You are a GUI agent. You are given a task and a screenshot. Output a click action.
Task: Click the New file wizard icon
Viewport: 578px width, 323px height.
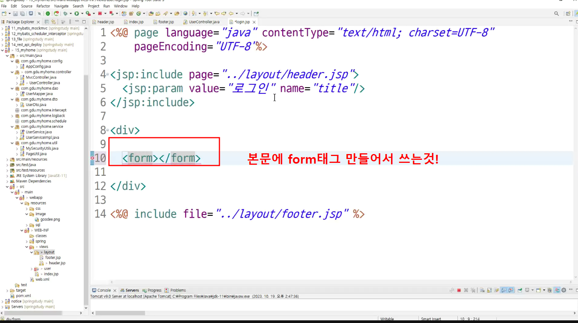tap(4, 14)
